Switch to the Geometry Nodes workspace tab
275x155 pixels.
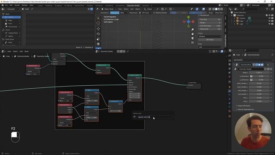133,6
